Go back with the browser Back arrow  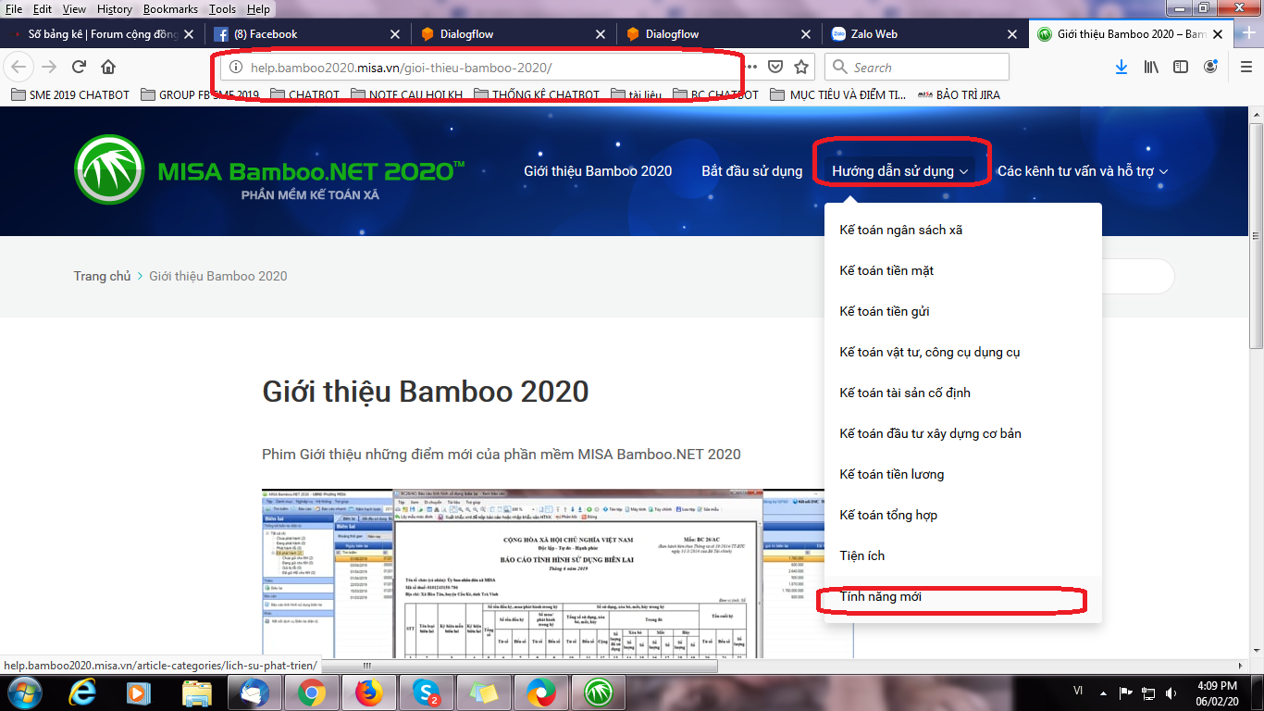[19, 68]
